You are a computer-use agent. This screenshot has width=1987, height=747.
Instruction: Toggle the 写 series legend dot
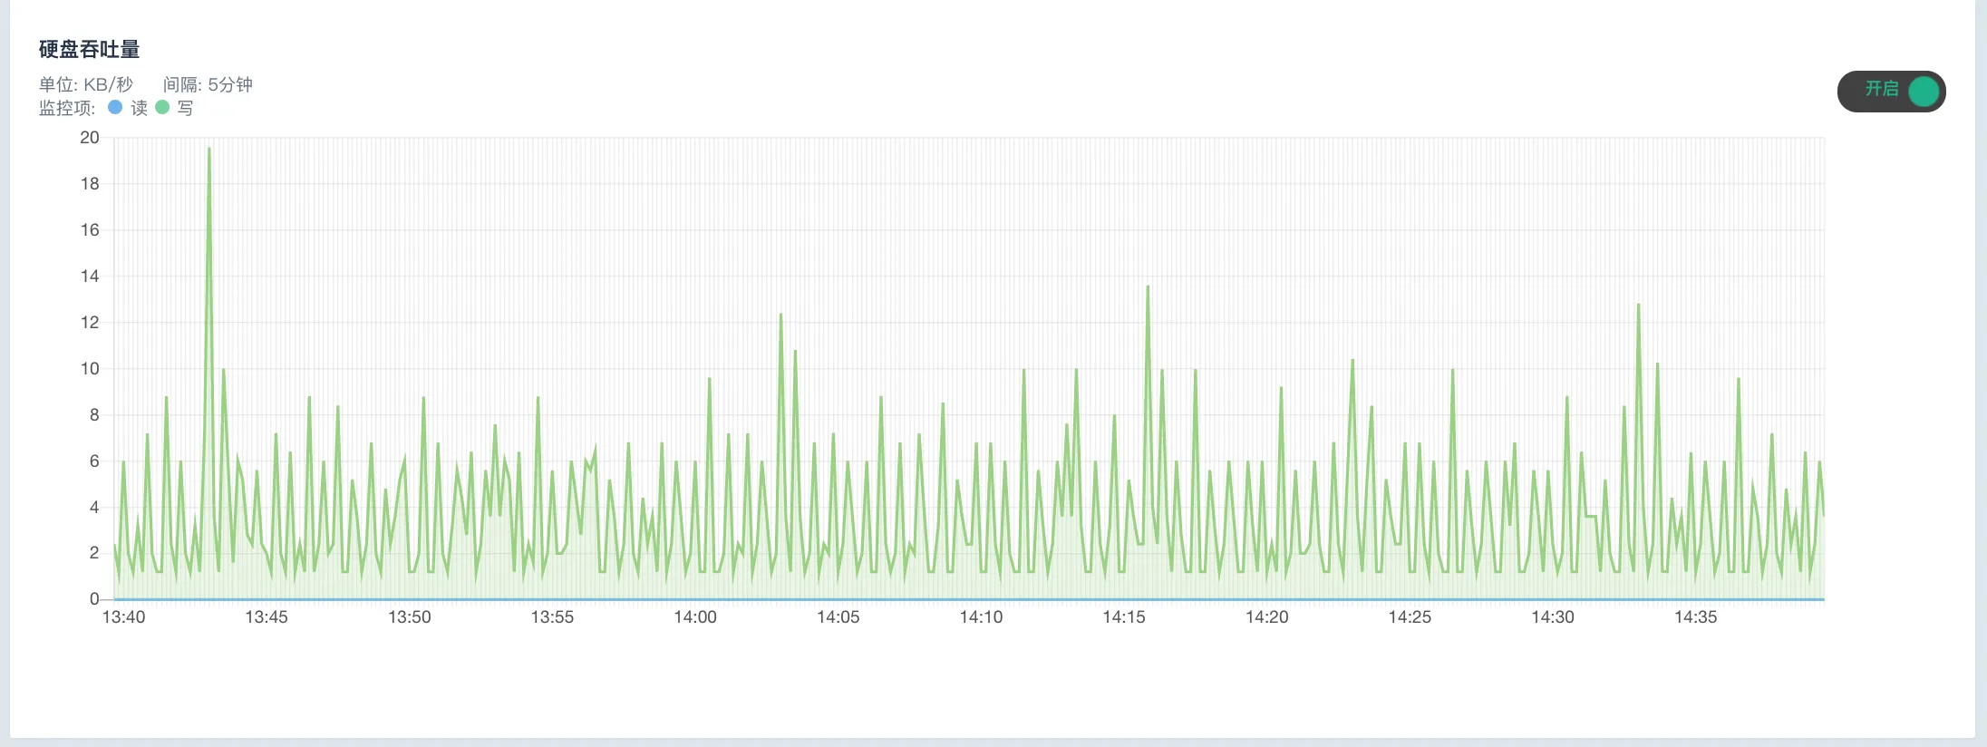[162, 107]
